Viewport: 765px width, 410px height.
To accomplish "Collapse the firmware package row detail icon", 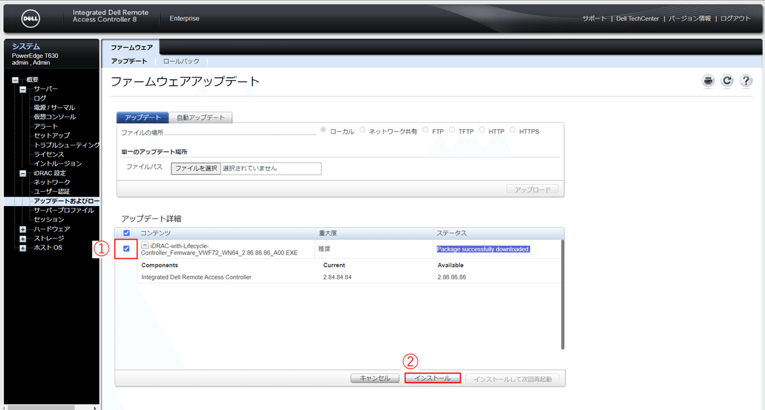I will tap(145, 245).
